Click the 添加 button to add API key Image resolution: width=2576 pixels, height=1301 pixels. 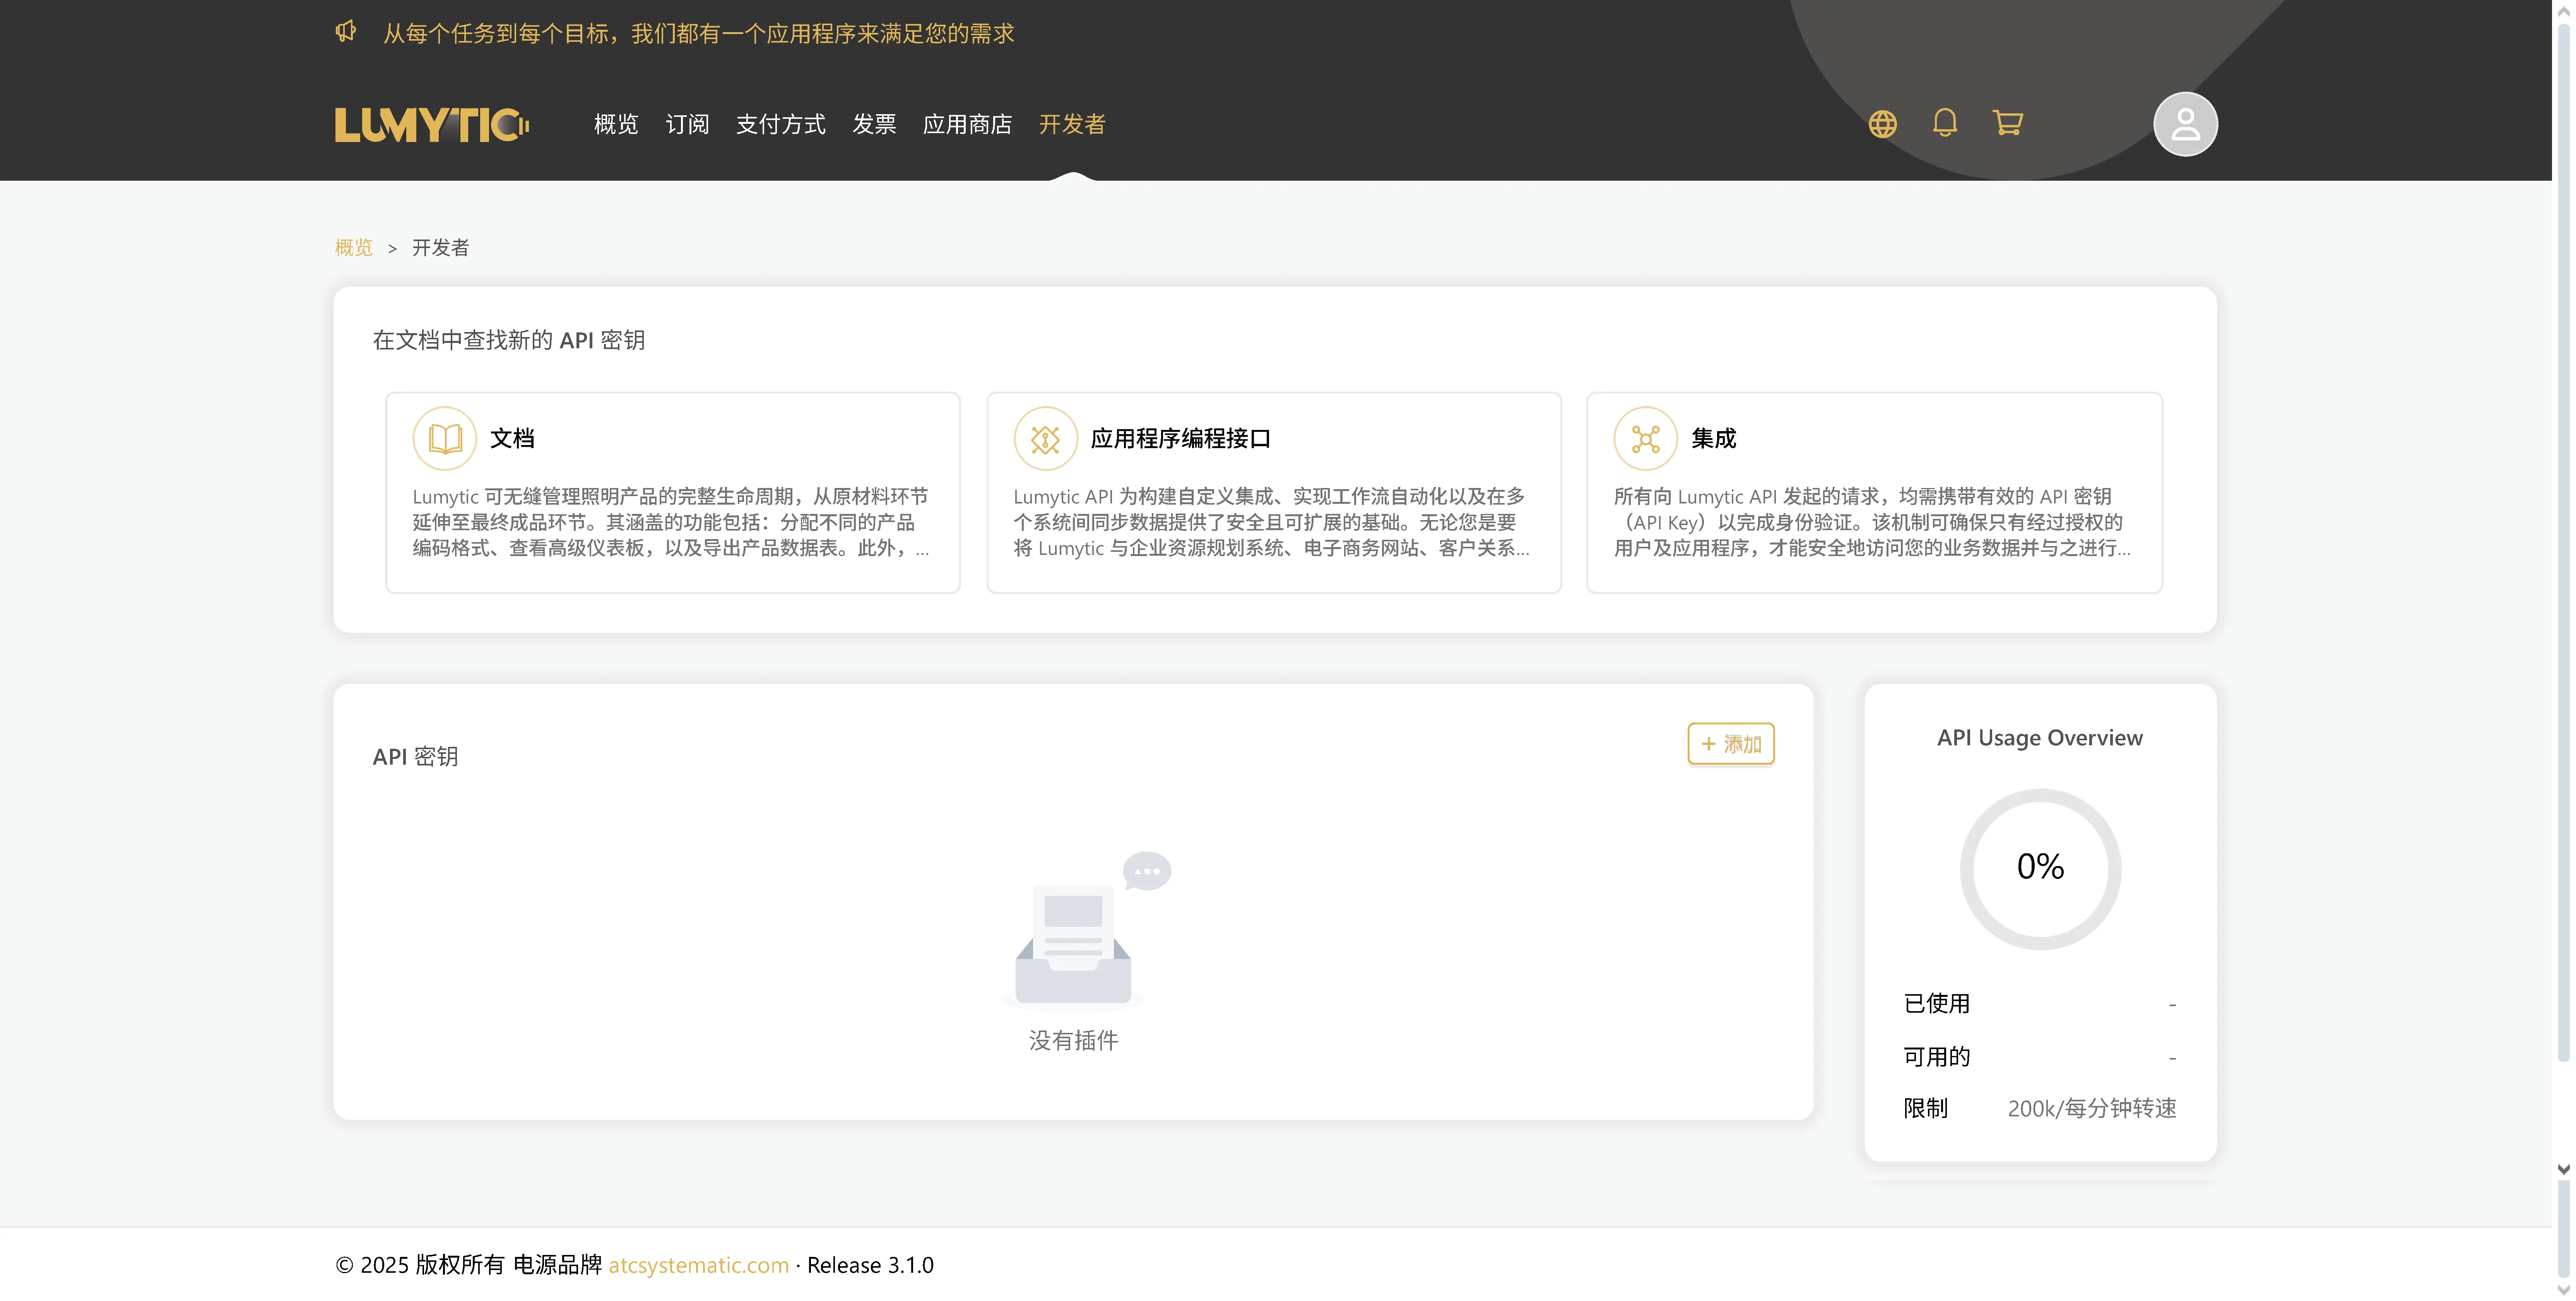1731,744
